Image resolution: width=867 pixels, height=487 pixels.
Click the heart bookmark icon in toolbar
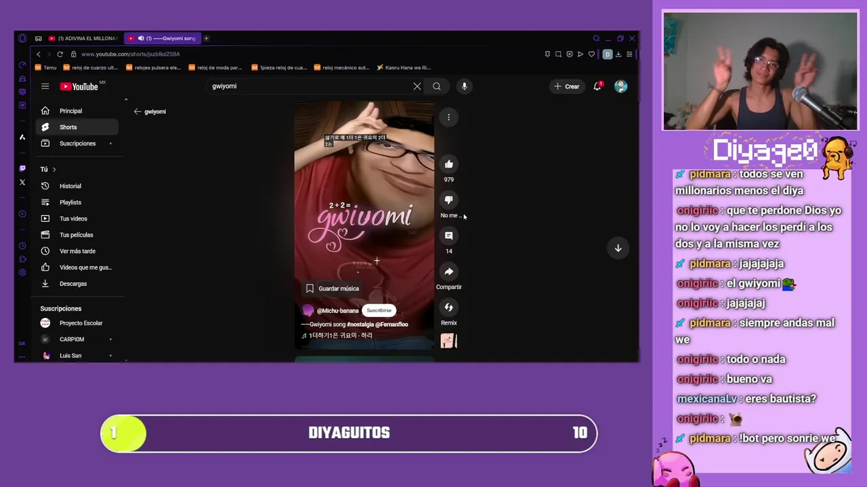coord(591,54)
